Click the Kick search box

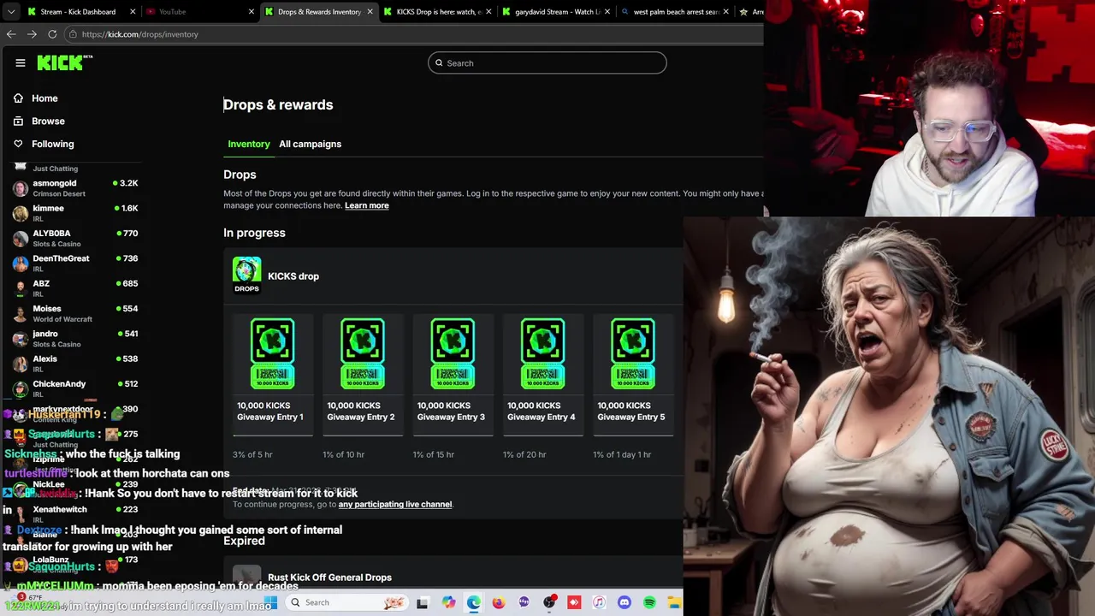tap(547, 63)
